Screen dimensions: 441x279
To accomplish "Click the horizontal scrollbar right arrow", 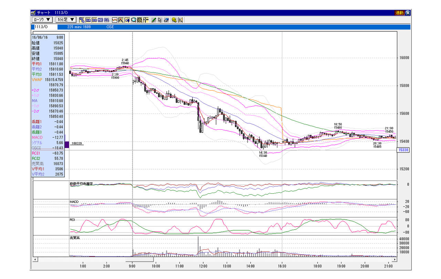I will click(x=395, y=259).
